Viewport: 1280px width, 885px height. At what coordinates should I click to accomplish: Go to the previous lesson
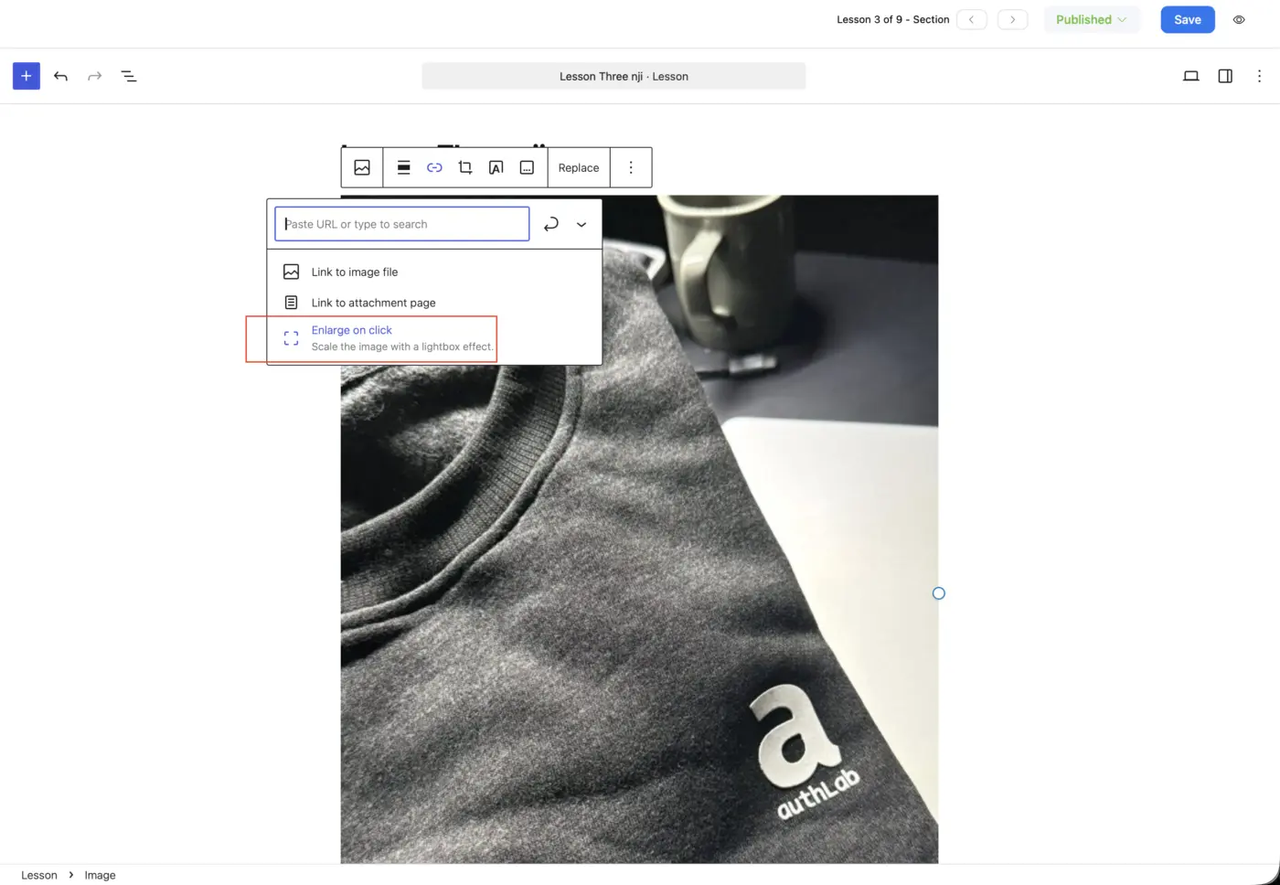point(971,19)
